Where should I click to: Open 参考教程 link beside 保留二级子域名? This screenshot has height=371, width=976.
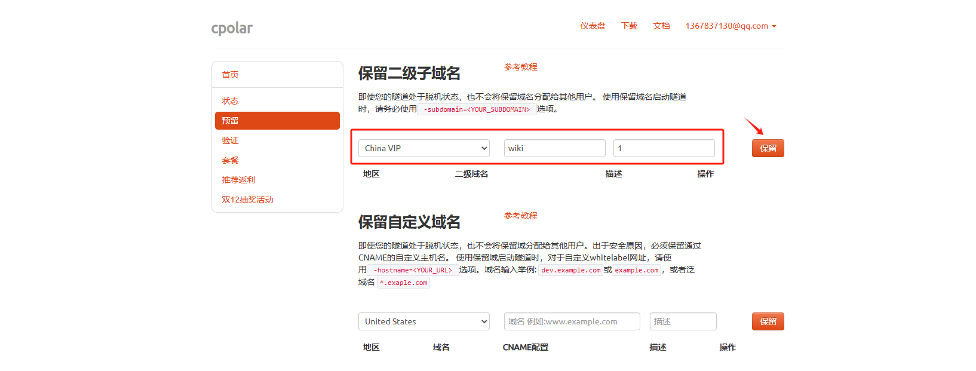pyautogui.click(x=520, y=67)
